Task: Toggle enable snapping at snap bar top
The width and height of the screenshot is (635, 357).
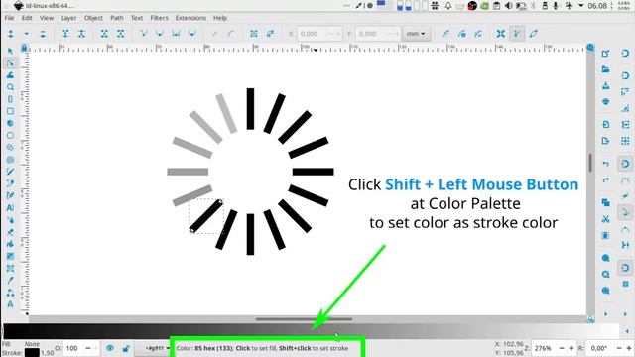Action: pyautogui.click(x=625, y=54)
